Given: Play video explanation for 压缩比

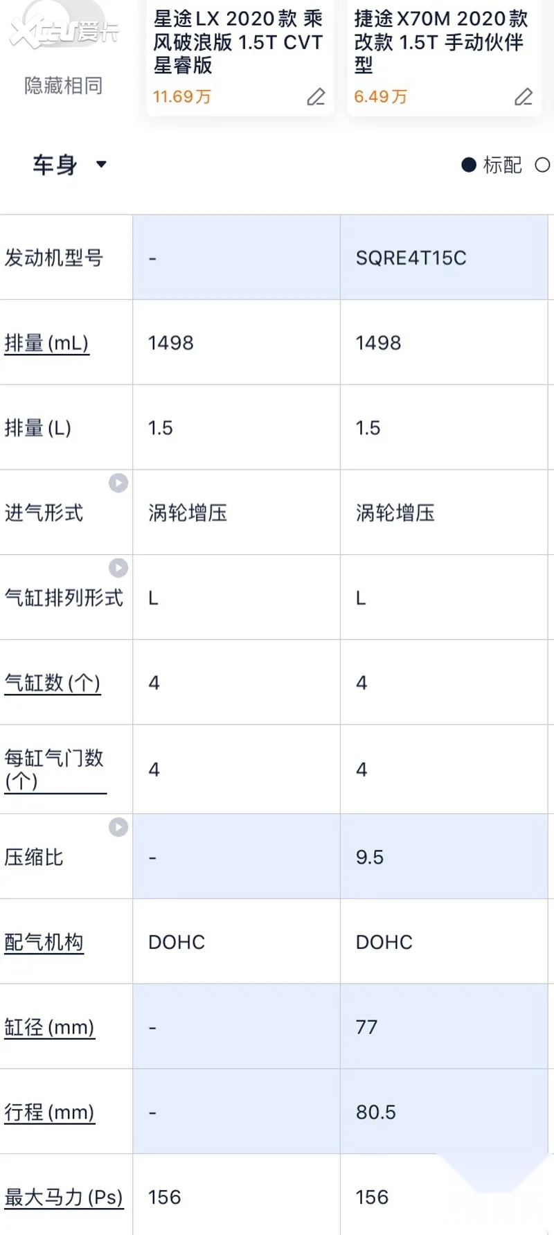Looking at the screenshot, I should tap(118, 827).
